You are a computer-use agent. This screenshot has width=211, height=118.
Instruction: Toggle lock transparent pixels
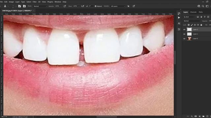point(189,25)
